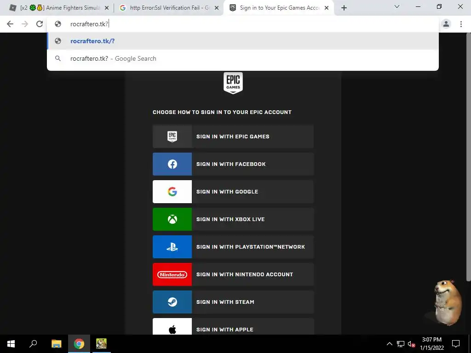This screenshot has height=353, width=471.
Task: Click Sign in with Apple
Action: tap(233, 327)
